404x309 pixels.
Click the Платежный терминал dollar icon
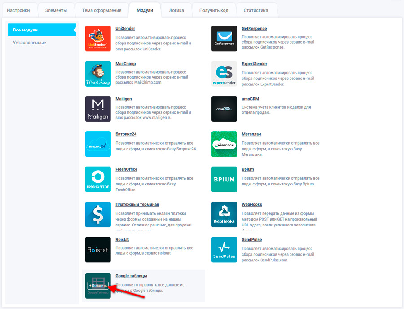(98, 214)
